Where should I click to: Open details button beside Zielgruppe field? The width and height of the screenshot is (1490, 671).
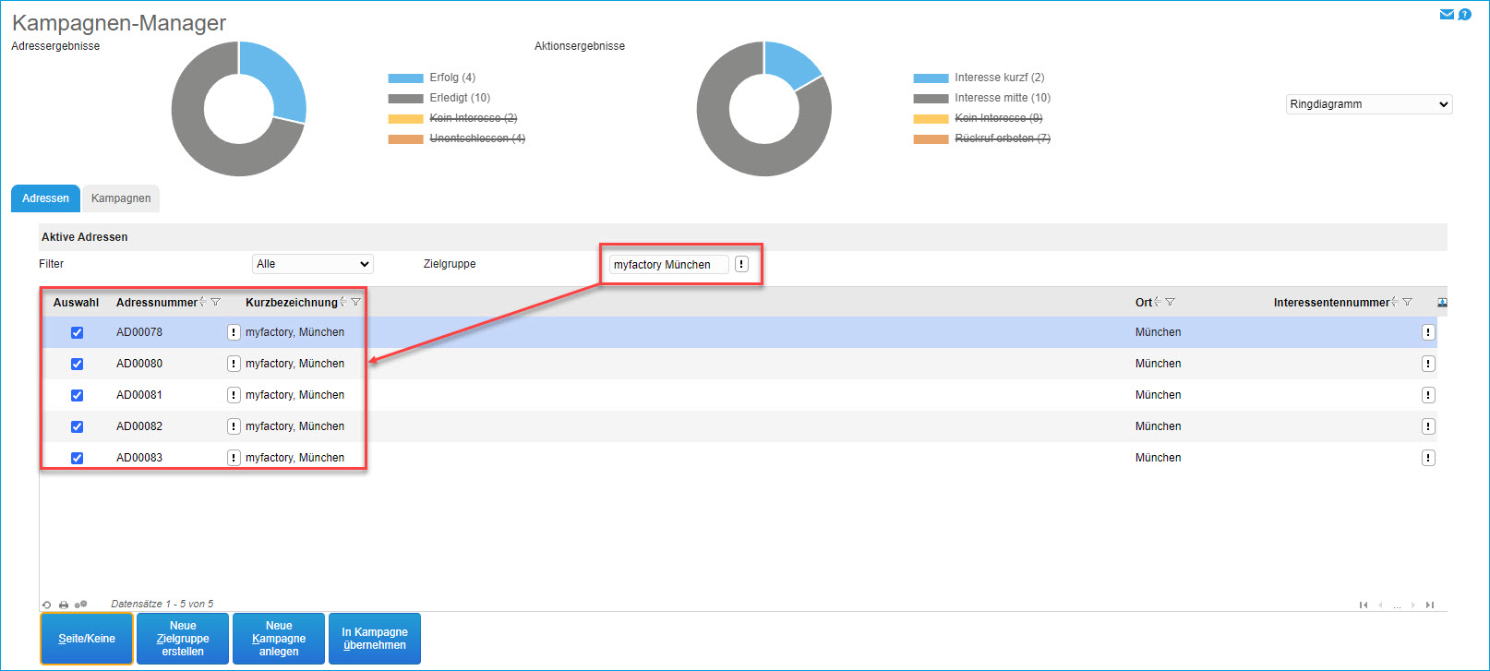click(x=741, y=264)
